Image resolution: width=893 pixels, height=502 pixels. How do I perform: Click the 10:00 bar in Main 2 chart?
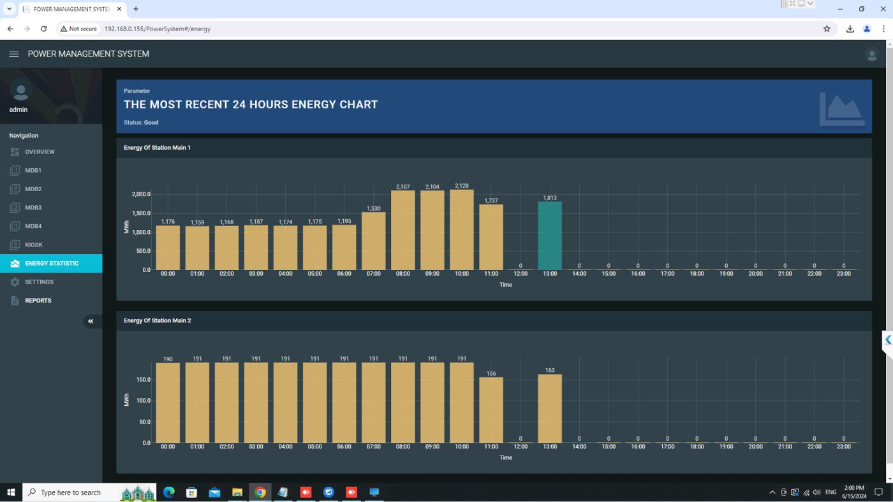(461, 403)
